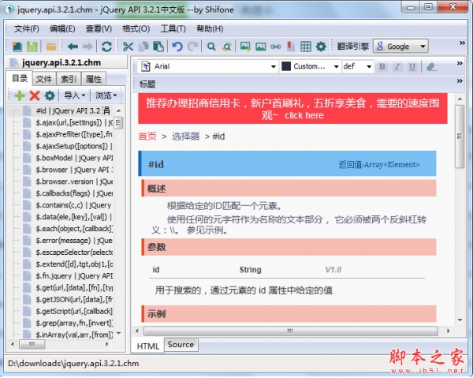Insert hyperlink with chain icon
This screenshot has width=473, height=378.
(x=275, y=47)
